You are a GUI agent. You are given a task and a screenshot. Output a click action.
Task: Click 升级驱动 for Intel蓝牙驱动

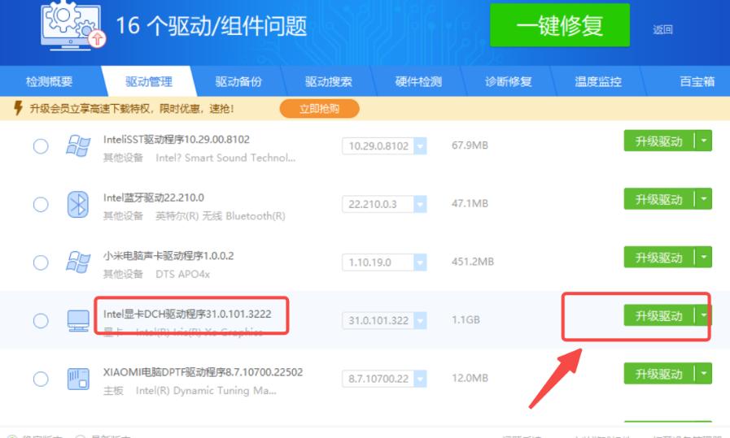tap(658, 199)
